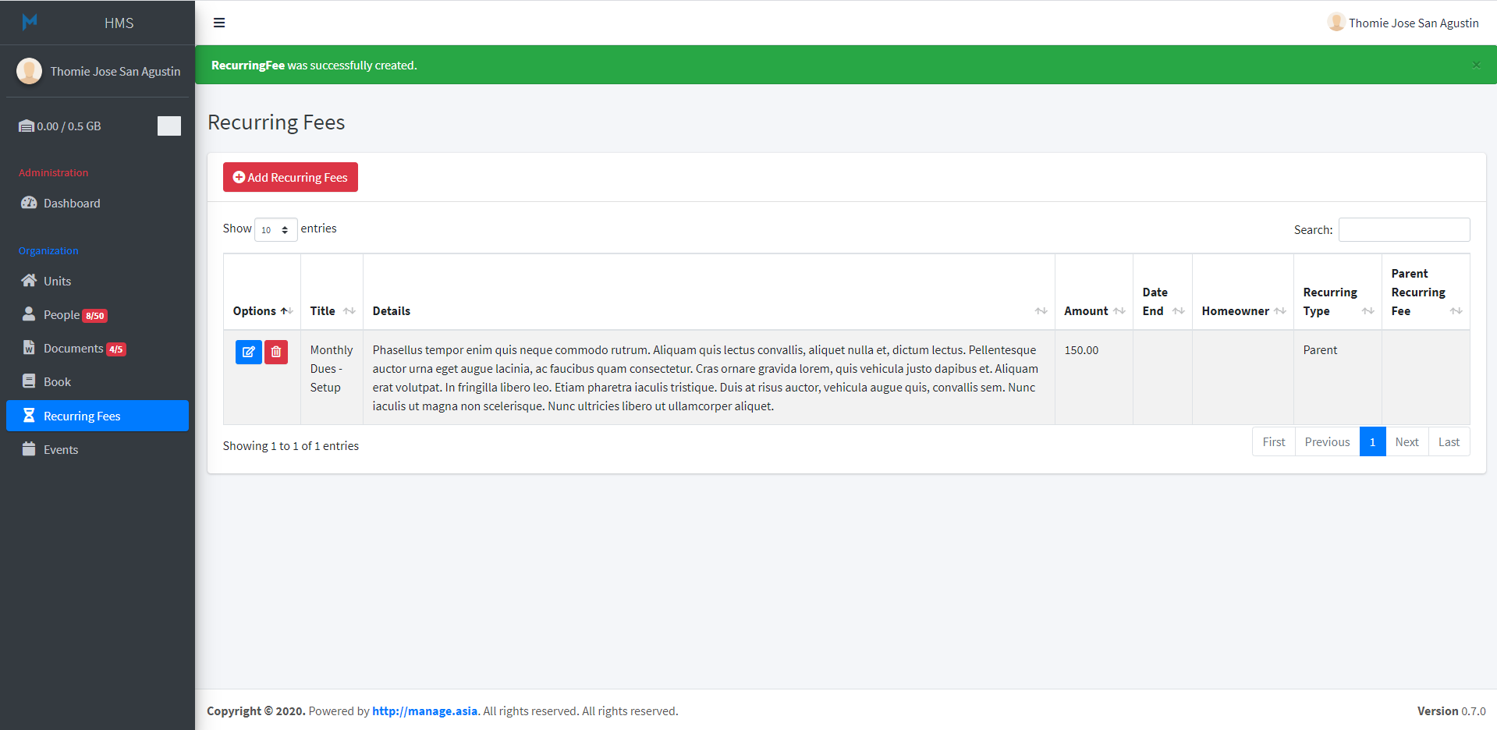The width and height of the screenshot is (1497, 730).
Task: Click the sidebar user avatar picture
Action: click(x=30, y=71)
